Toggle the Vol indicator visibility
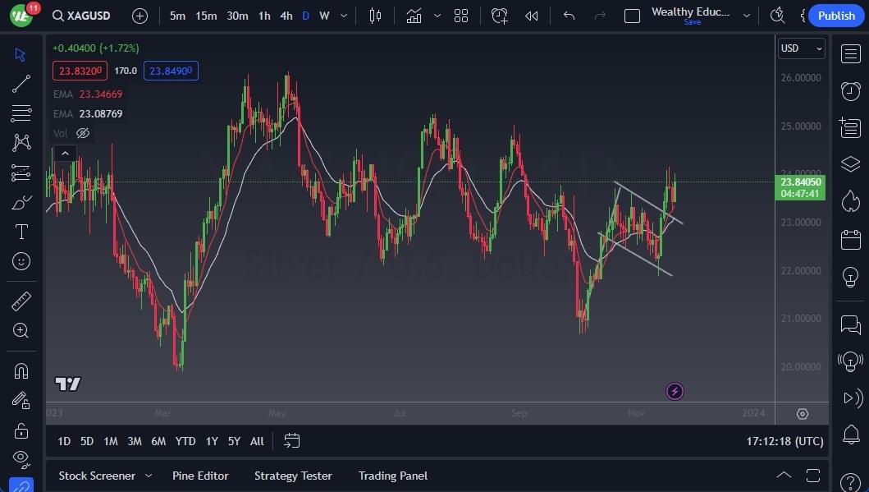 click(82, 132)
